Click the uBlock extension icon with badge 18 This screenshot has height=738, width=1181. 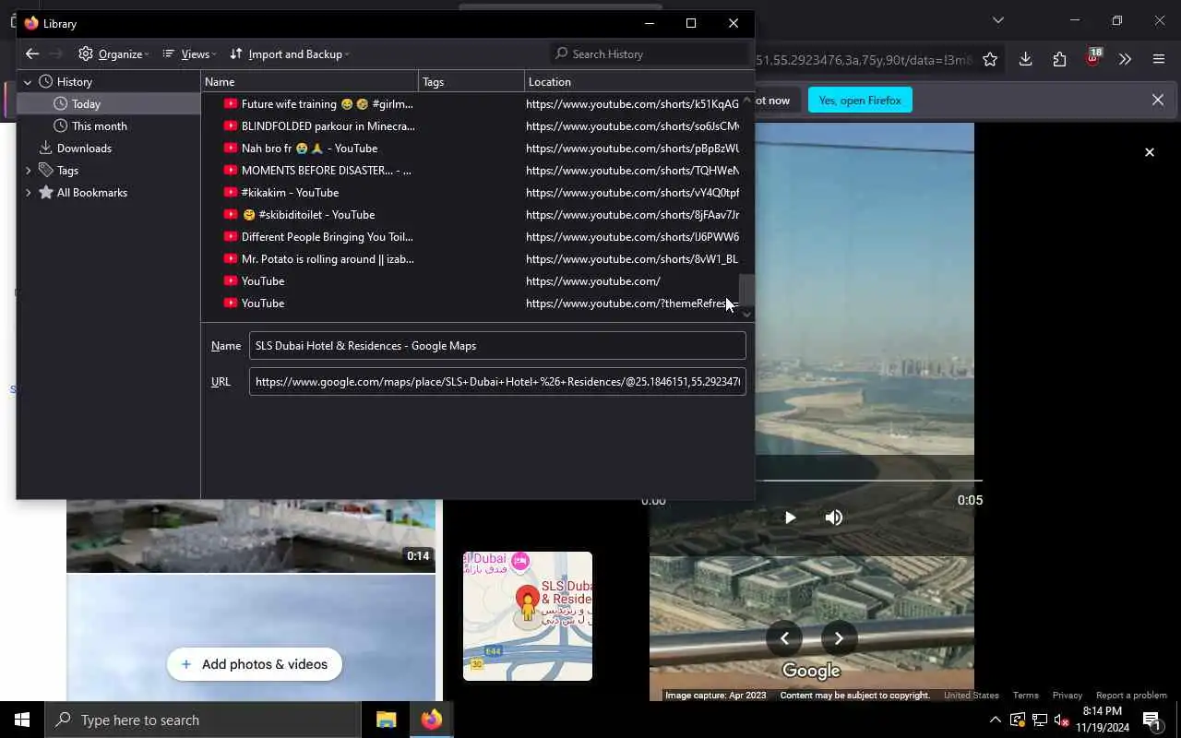point(1093,58)
